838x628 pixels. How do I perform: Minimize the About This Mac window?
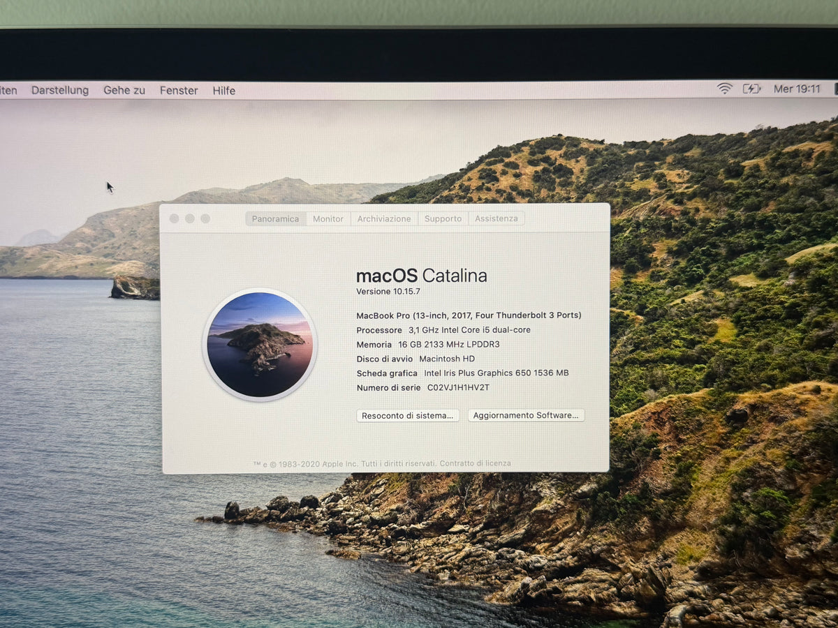189,218
